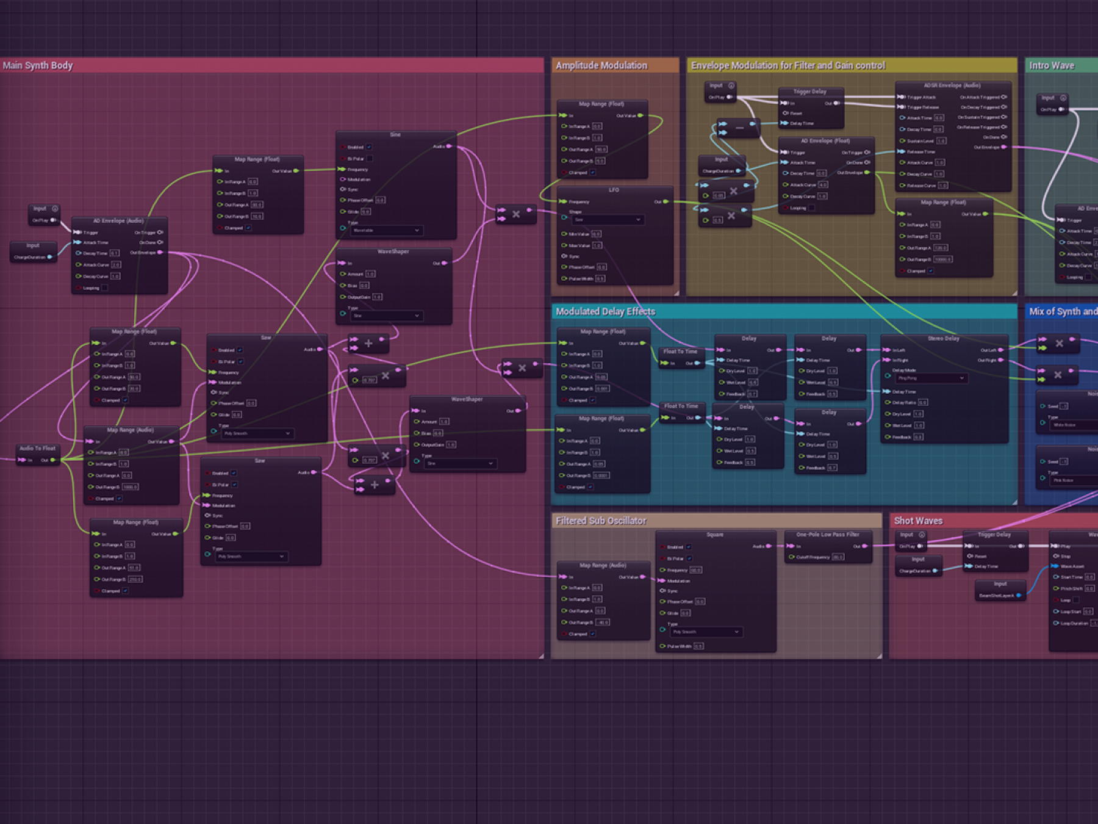Image resolution: width=1098 pixels, height=824 pixels.
Task: Click the Trigger Attack pin on the ADSR Envelope
Action: [x=902, y=96]
